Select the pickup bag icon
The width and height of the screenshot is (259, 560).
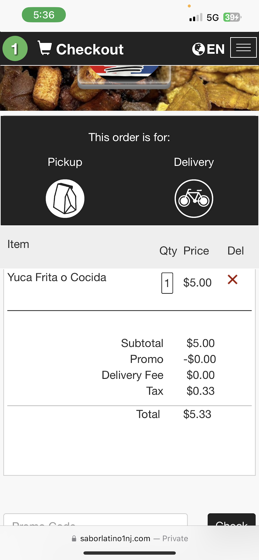65,199
